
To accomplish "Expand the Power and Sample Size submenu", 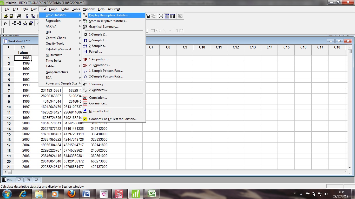I will coord(60,83).
